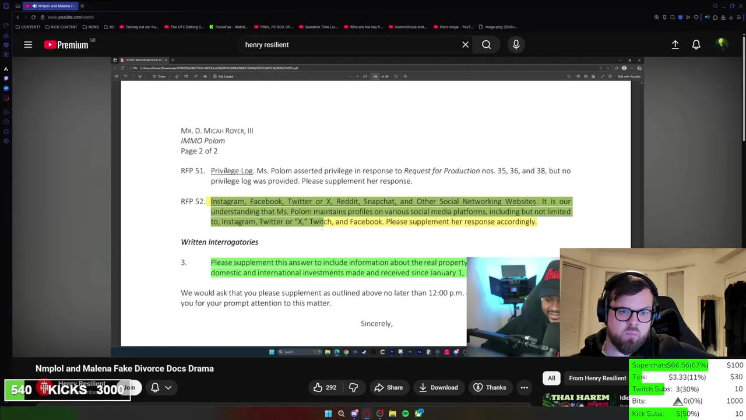746x420 pixels.
Task: Open The UFC Betting S bookmark
Action: click(x=184, y=27)
